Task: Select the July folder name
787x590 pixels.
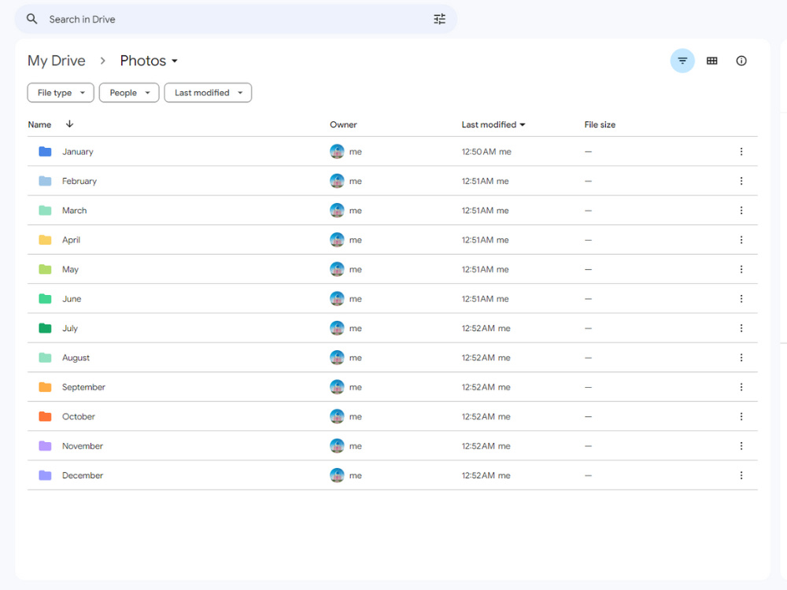Action: pyautogui.click(x=70, y=328)
